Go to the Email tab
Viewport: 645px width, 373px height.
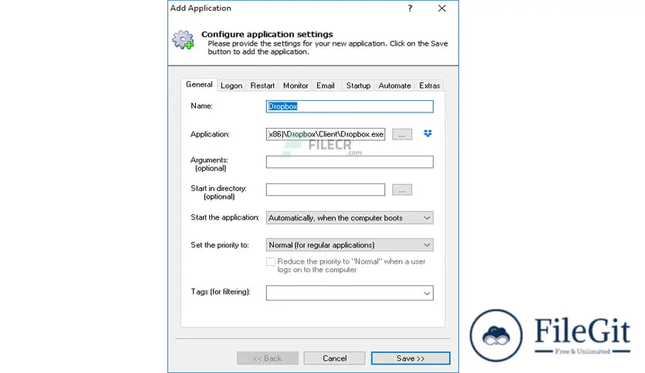[x=326, y=86]
